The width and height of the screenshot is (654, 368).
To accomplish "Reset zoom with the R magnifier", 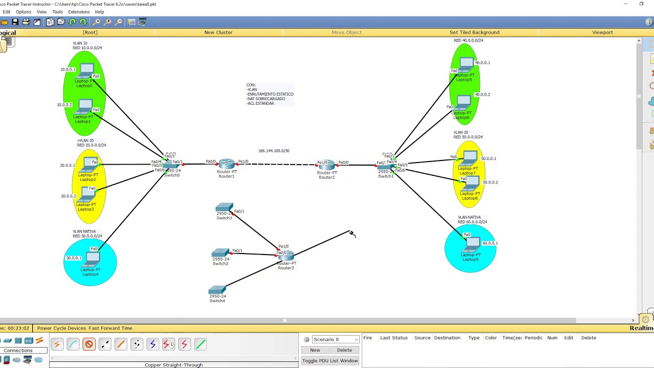I will [107, 22].
